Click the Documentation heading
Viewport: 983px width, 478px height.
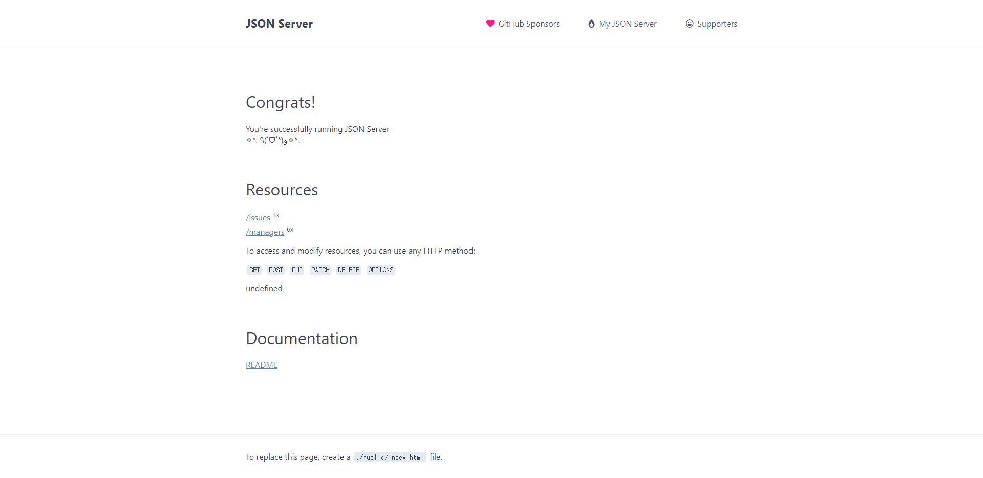[x=302, y=338]
